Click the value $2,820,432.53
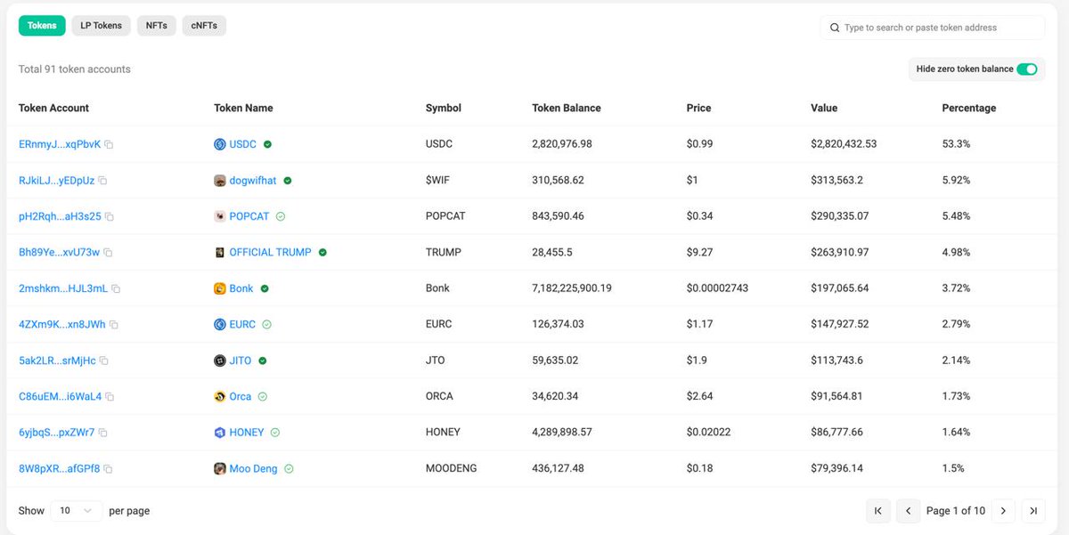Viewport: 1069px width, 535px height. (x=844, y=144)
